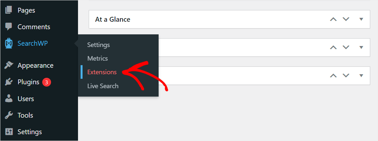Open Metrics in SearchWP submenu
The width and height of the screenshot is (378, 141).
[x=98, y=58]
